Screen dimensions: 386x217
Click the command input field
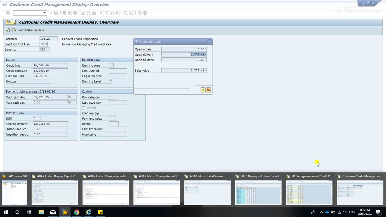coord(28,13)
